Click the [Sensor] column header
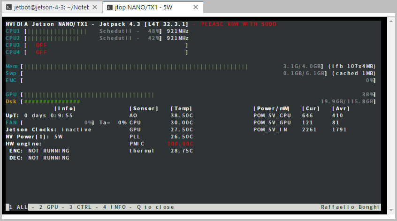397x221 pixels. [x=144, y=108]
